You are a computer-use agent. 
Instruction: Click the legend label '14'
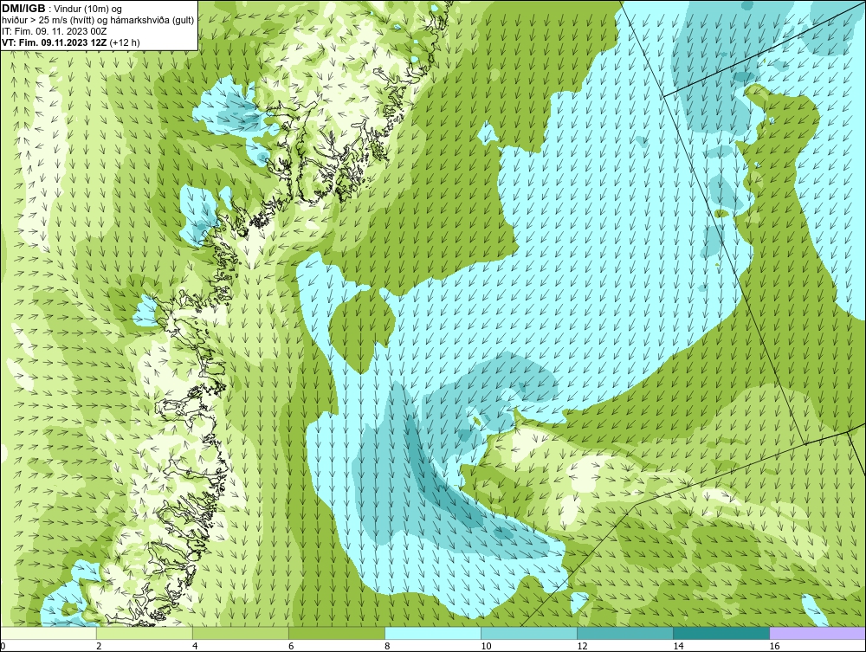[x=678, y=646]
